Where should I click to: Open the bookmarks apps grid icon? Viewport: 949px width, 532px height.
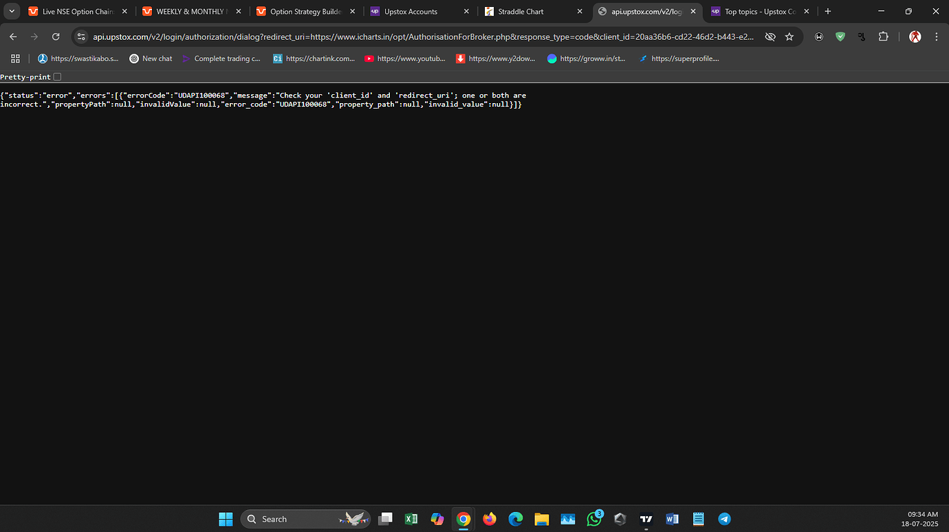click(x=15, y=58)
